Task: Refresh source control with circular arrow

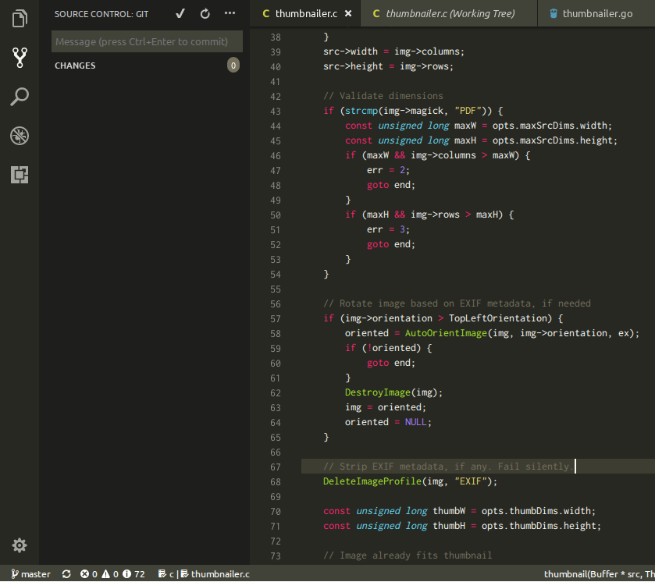Action: 205,14
